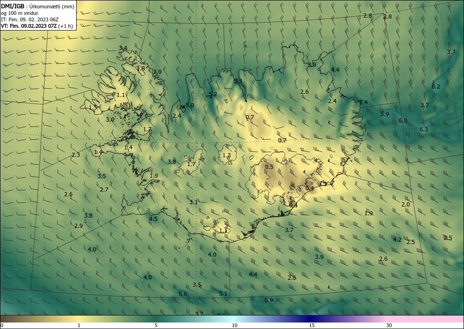Click the map value '6.3'
The image size is (464, 329).
(x=424, y=129)
